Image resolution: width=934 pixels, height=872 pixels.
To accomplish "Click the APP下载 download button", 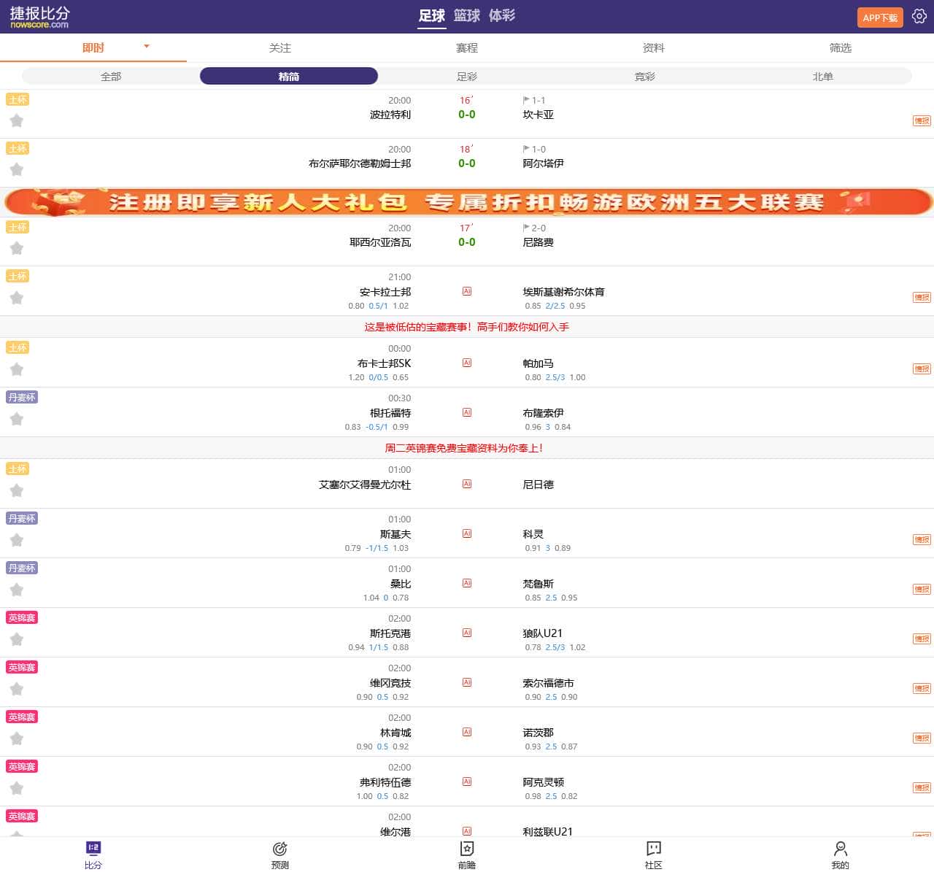I will (x=879, y=18).
